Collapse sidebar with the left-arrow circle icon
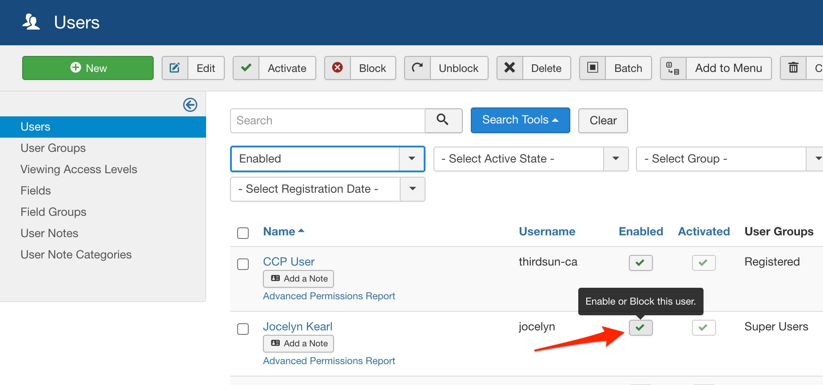Image resolution: width=823 pixels, height=385 pixels. point(190,105)
